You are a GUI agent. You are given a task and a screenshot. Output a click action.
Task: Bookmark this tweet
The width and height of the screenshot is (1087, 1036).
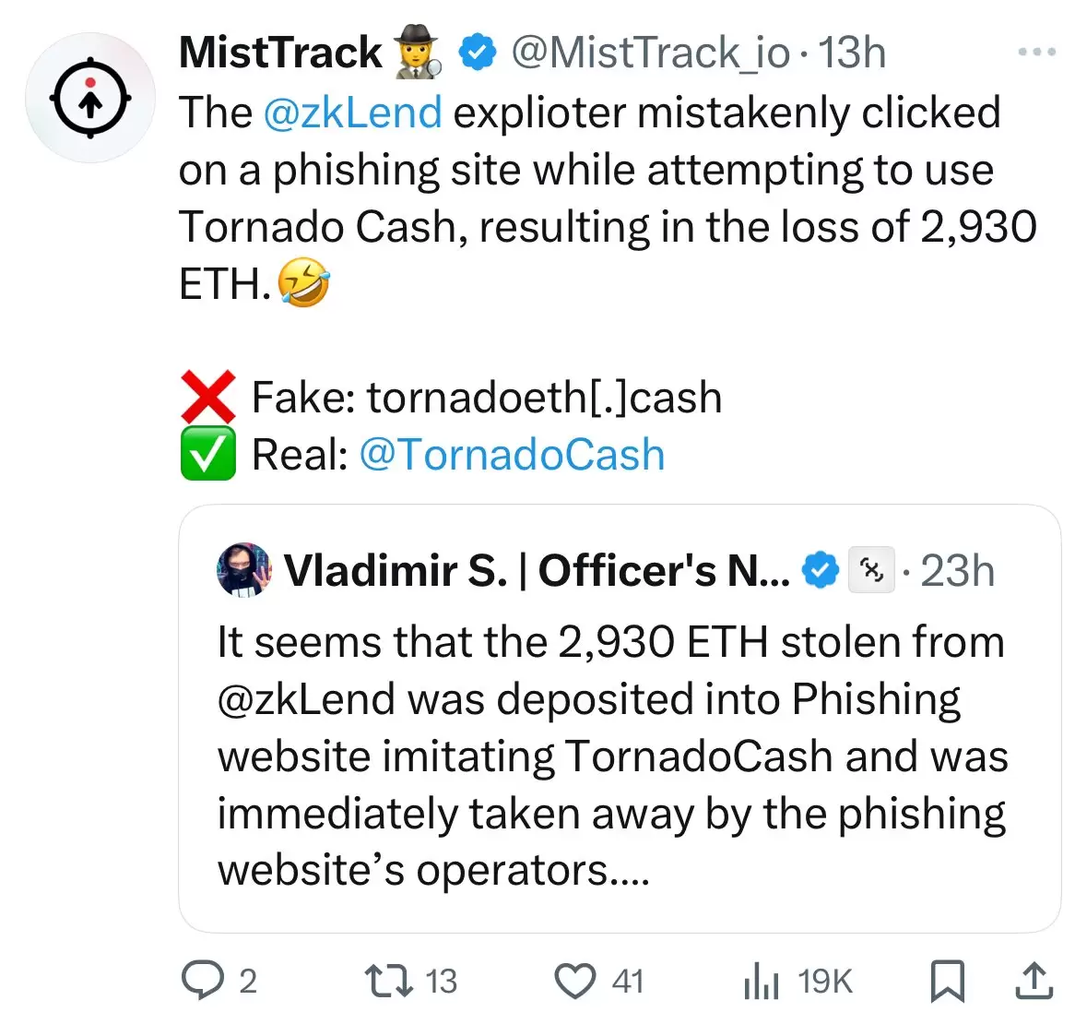947,981
